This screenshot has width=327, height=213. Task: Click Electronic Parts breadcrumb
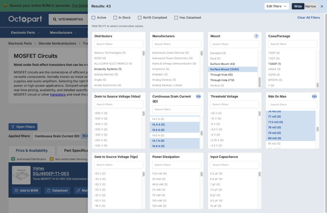(x=20, y=44)
